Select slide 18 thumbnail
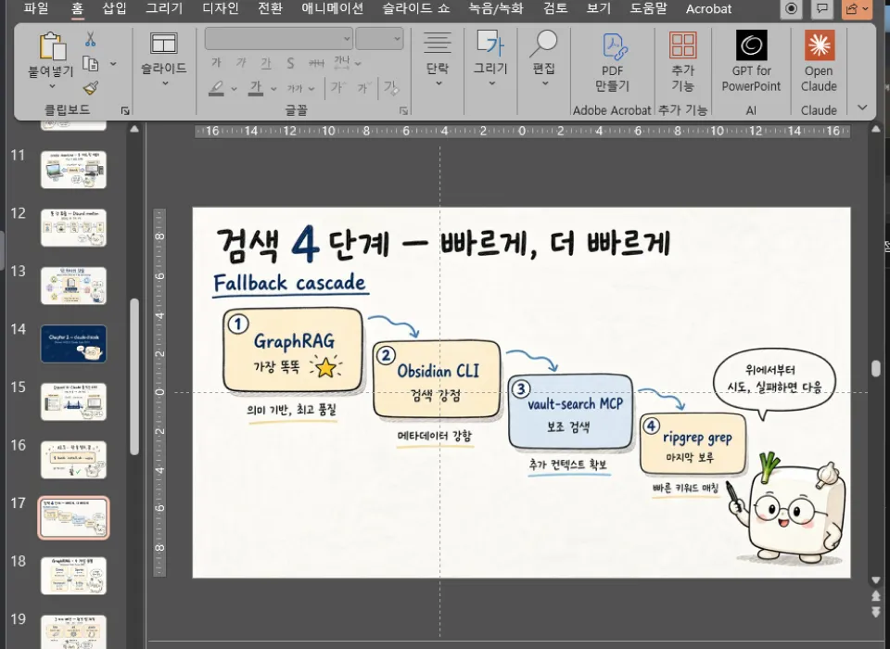The width and height of the screenshot is (890, 649). click(73, 576)
